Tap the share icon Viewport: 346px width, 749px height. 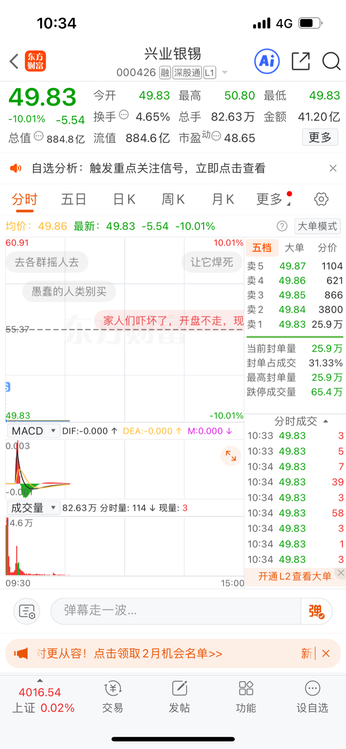point(300,61)
